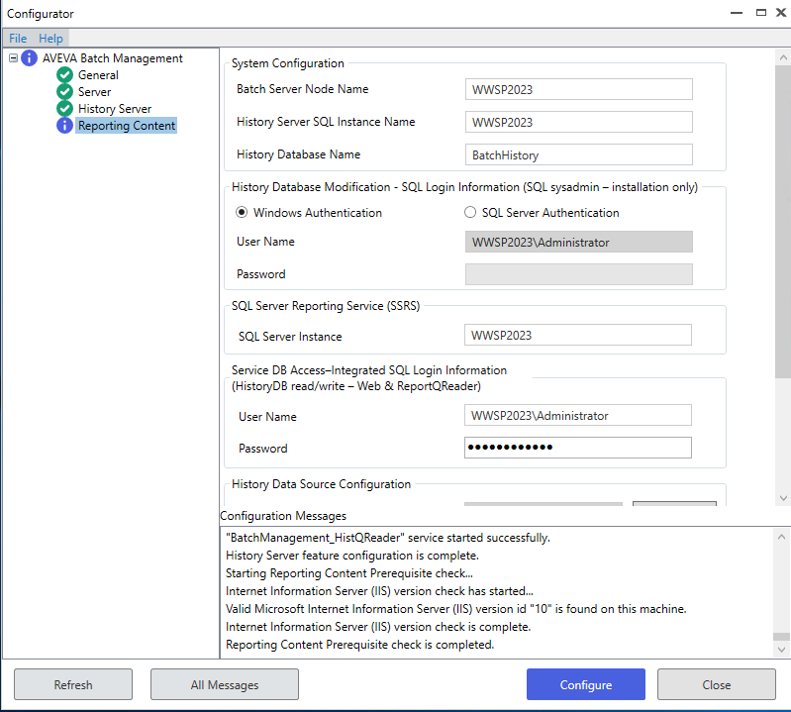Click the SSRS SQL Server Instance field
Image resolution: width=791 pixels, height=712 pixels.
pos(577,335)
